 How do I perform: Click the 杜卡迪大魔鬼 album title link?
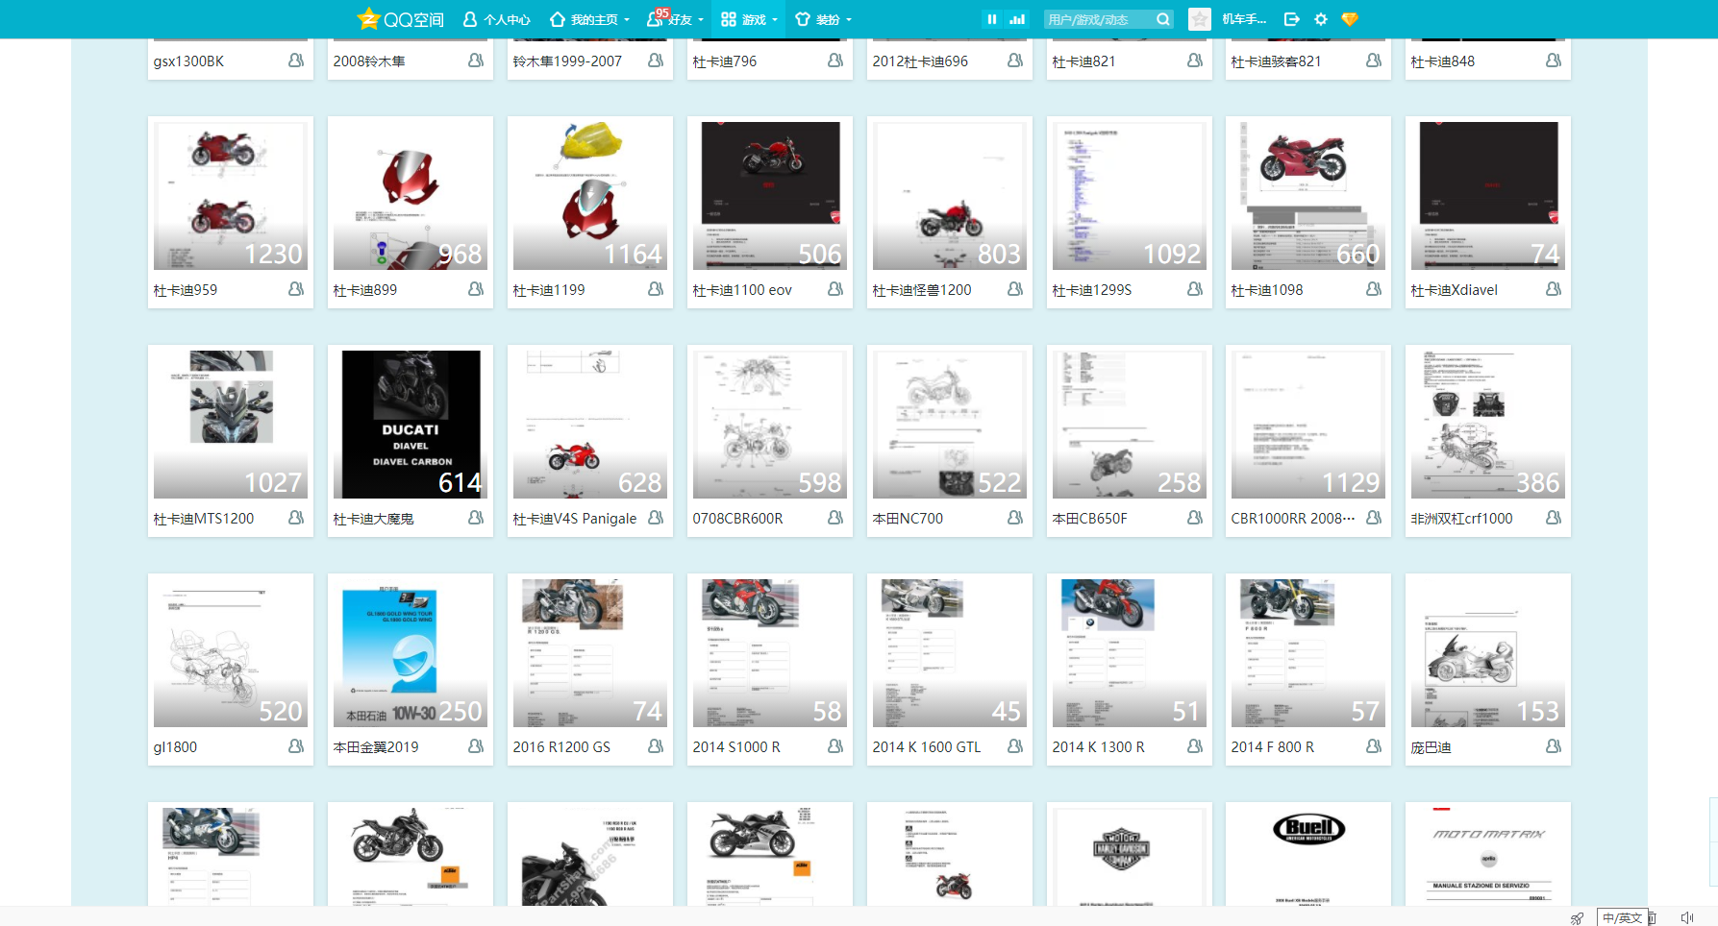click(373, 519)
